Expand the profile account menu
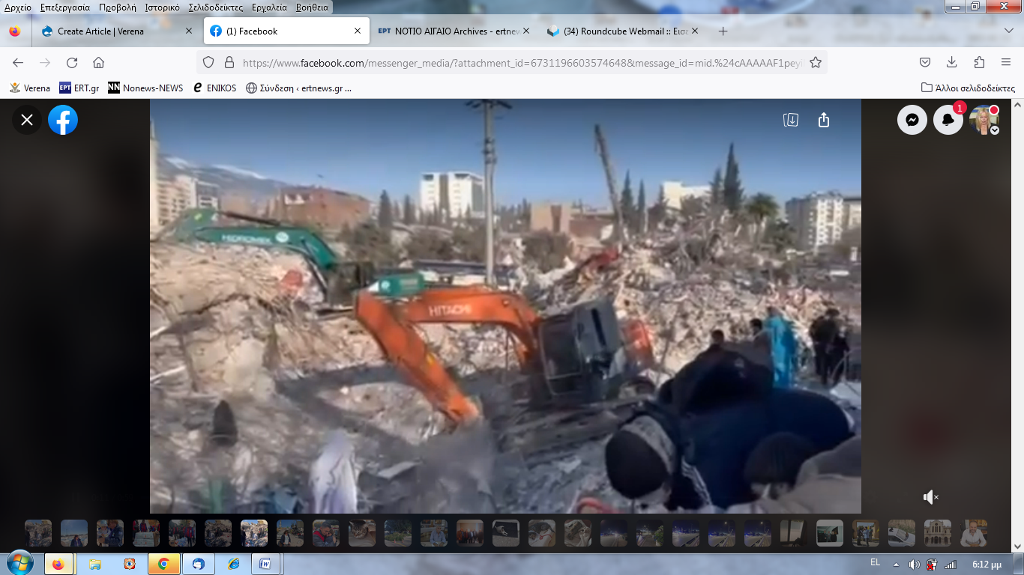The image size is (1024, 575). coord(994,130)
